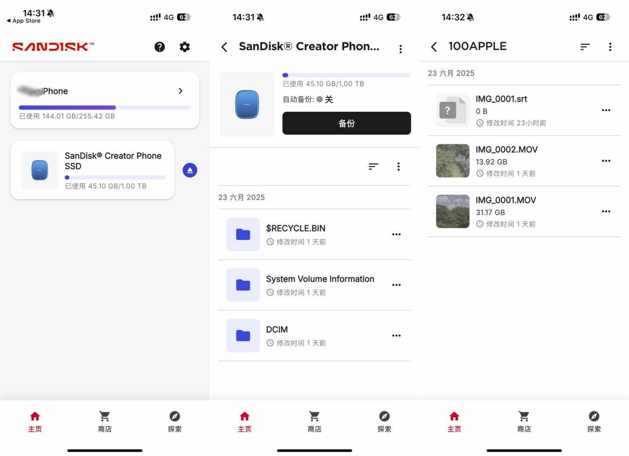Tap the IMG_0001.srt unknown file icon
This screenshot has width=629, height=456.
point(452,110)
